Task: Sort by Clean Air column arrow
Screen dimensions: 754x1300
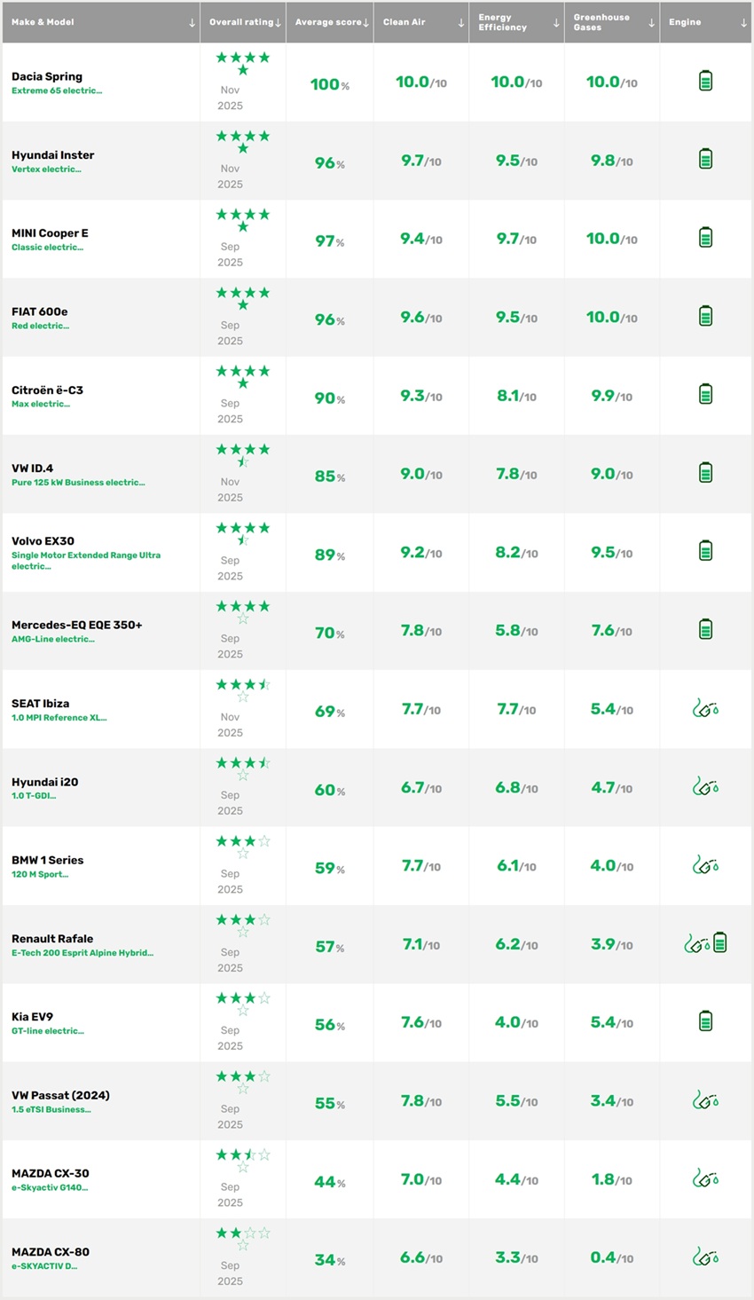Action: pyautogui.click(x=461, y=23)
